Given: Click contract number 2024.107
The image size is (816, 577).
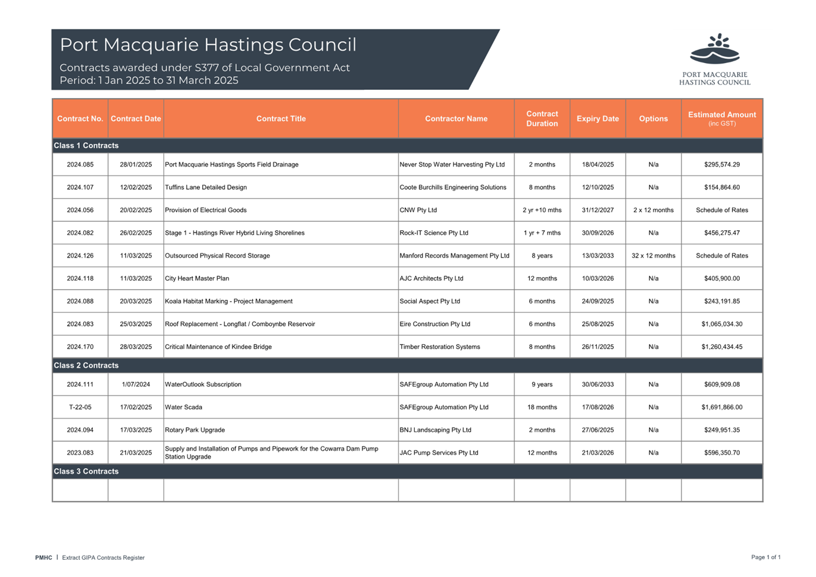Looking at the screenshot, I should pos(80,187).
